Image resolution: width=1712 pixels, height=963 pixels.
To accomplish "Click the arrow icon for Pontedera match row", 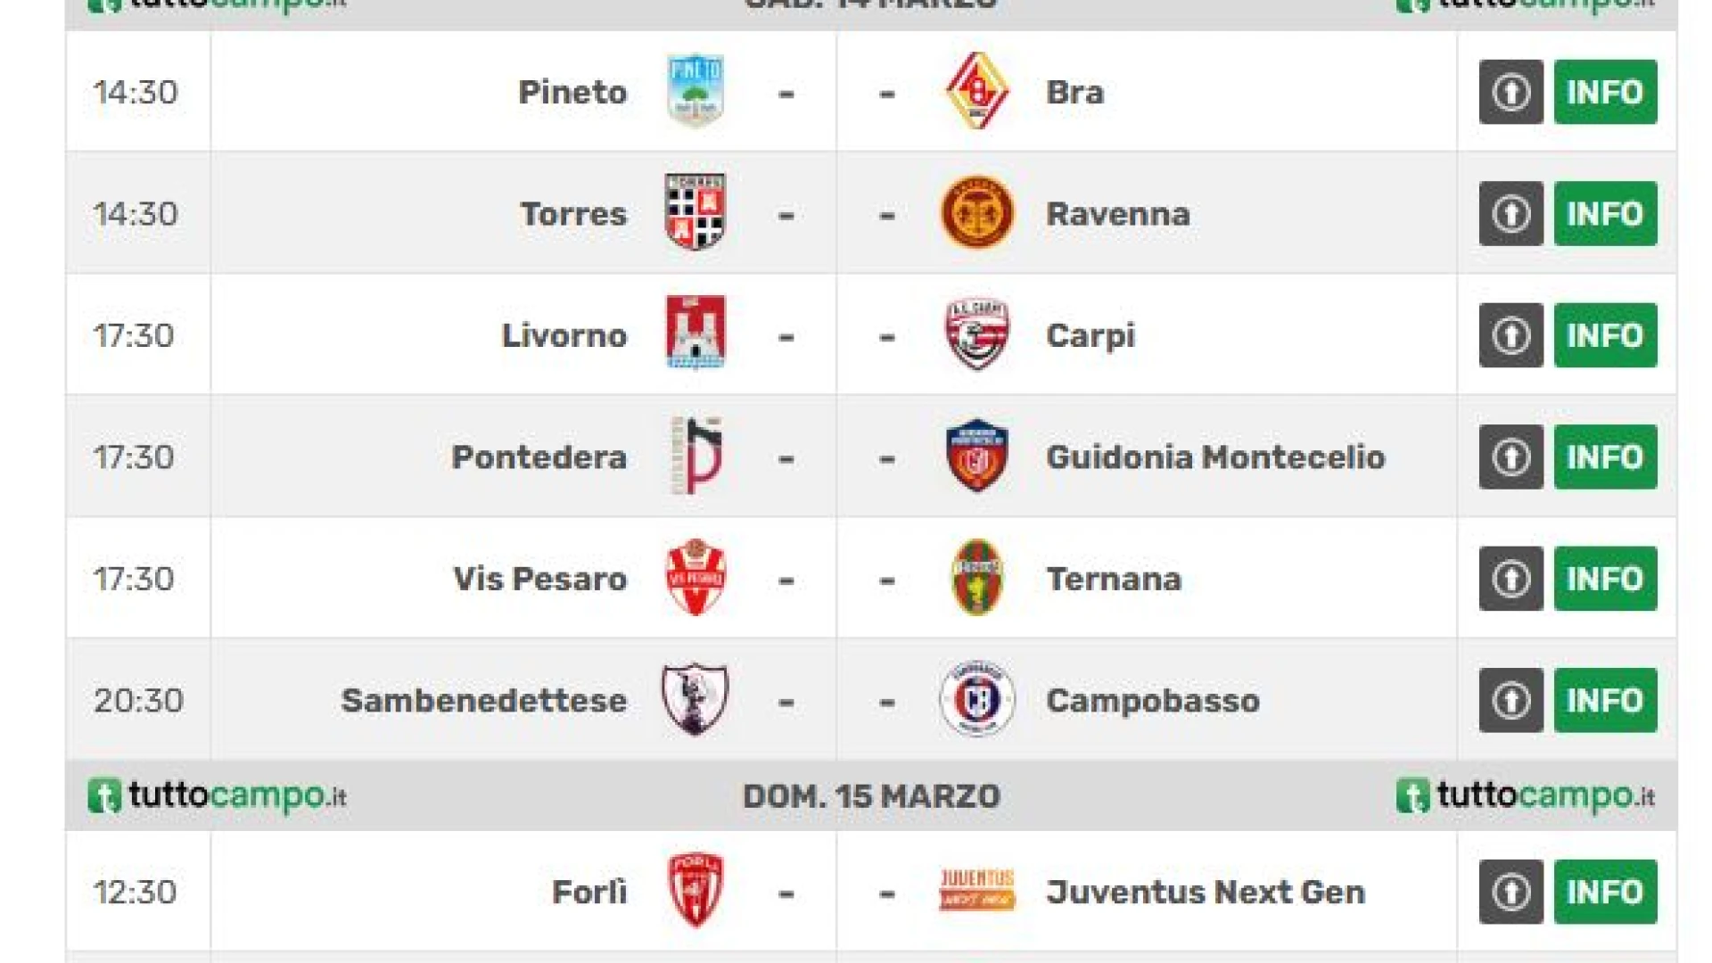I will [x=1510, y=457].
